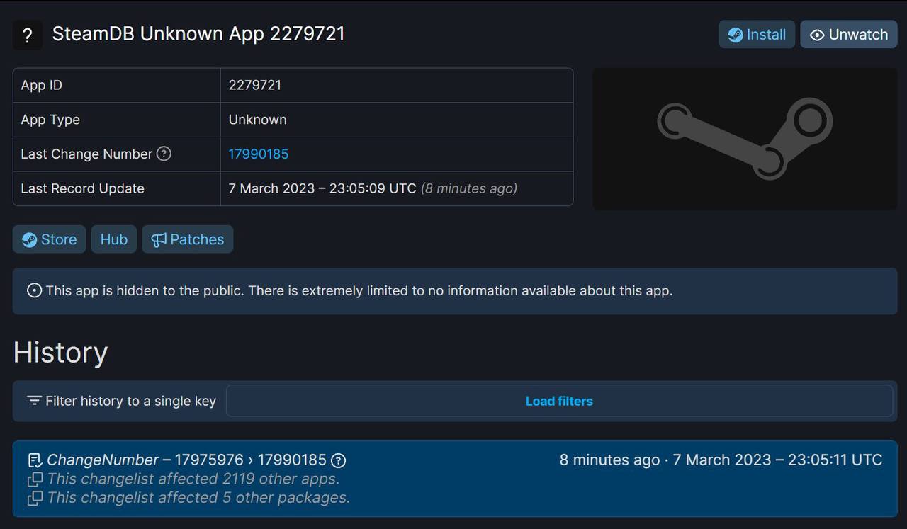Click the info icon in hidden app notice
The width and height of the screenshot is (907, 529).
(34, 290)
